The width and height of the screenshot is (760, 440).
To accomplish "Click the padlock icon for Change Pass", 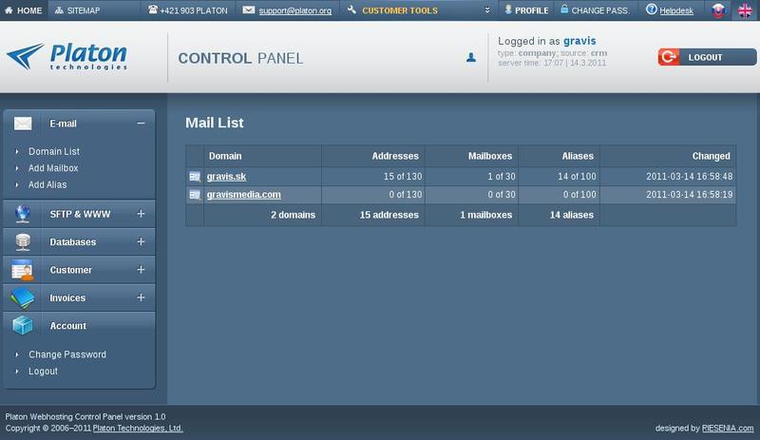I will tap(564, 10).
